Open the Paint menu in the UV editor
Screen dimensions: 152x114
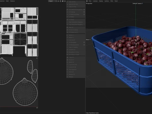tap(7, 1)
